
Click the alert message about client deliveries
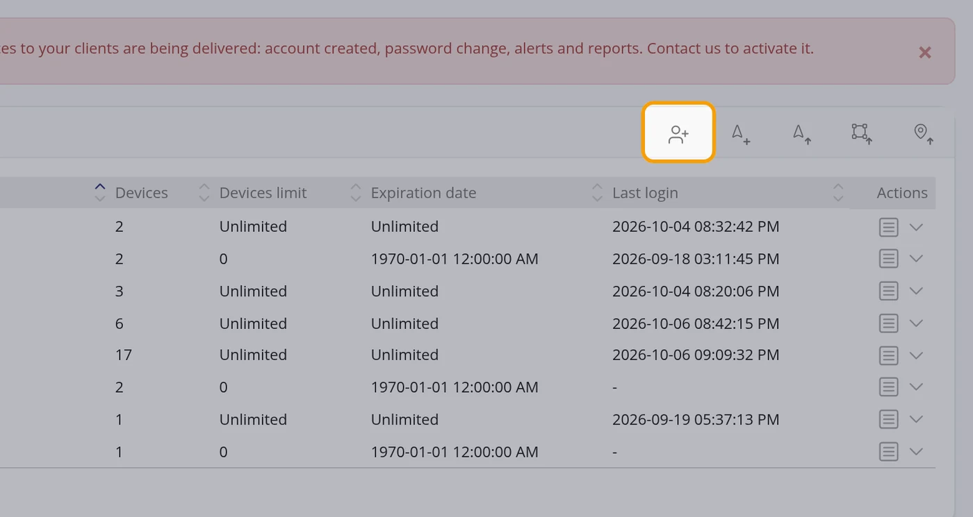click(x=407, y=49)
